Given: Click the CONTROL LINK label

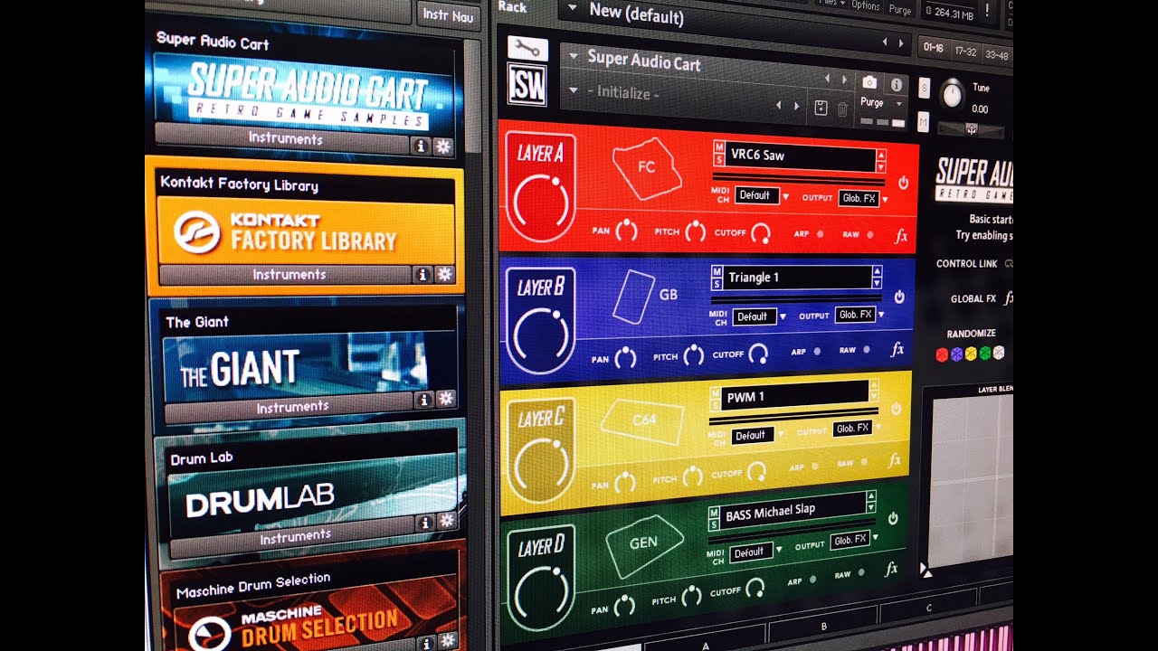Looking at the screenshot, I should click(x=967, y=264).
